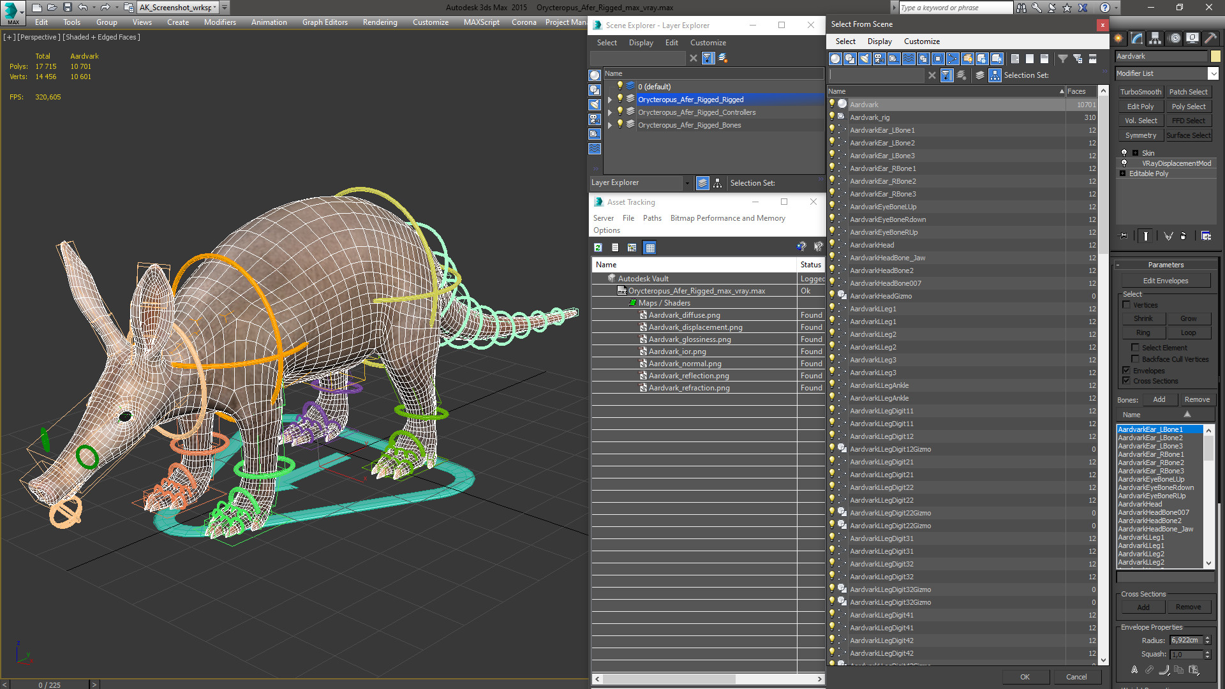This screenshot has width=1225, height=689.
Task: Open the Graph Editors menu
Action: (325, 22)
